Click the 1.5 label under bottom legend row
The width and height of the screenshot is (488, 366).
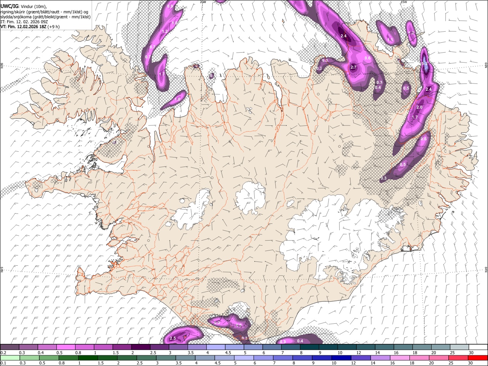pyautogui.click(x=100, y=363)
